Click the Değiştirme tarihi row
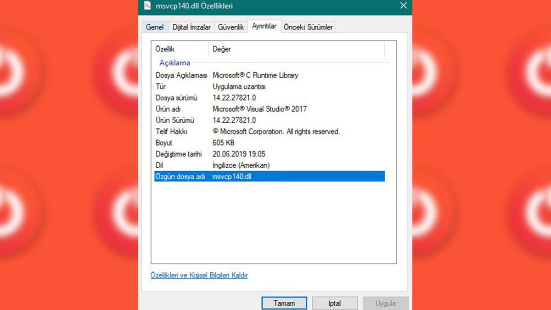This screenshot has height=310, width=551. coord(230,154)
